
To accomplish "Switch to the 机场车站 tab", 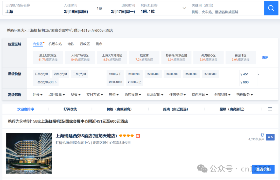I will (x=55, y=44).
